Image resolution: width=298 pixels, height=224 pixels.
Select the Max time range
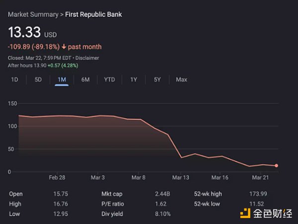click(181, 80)
